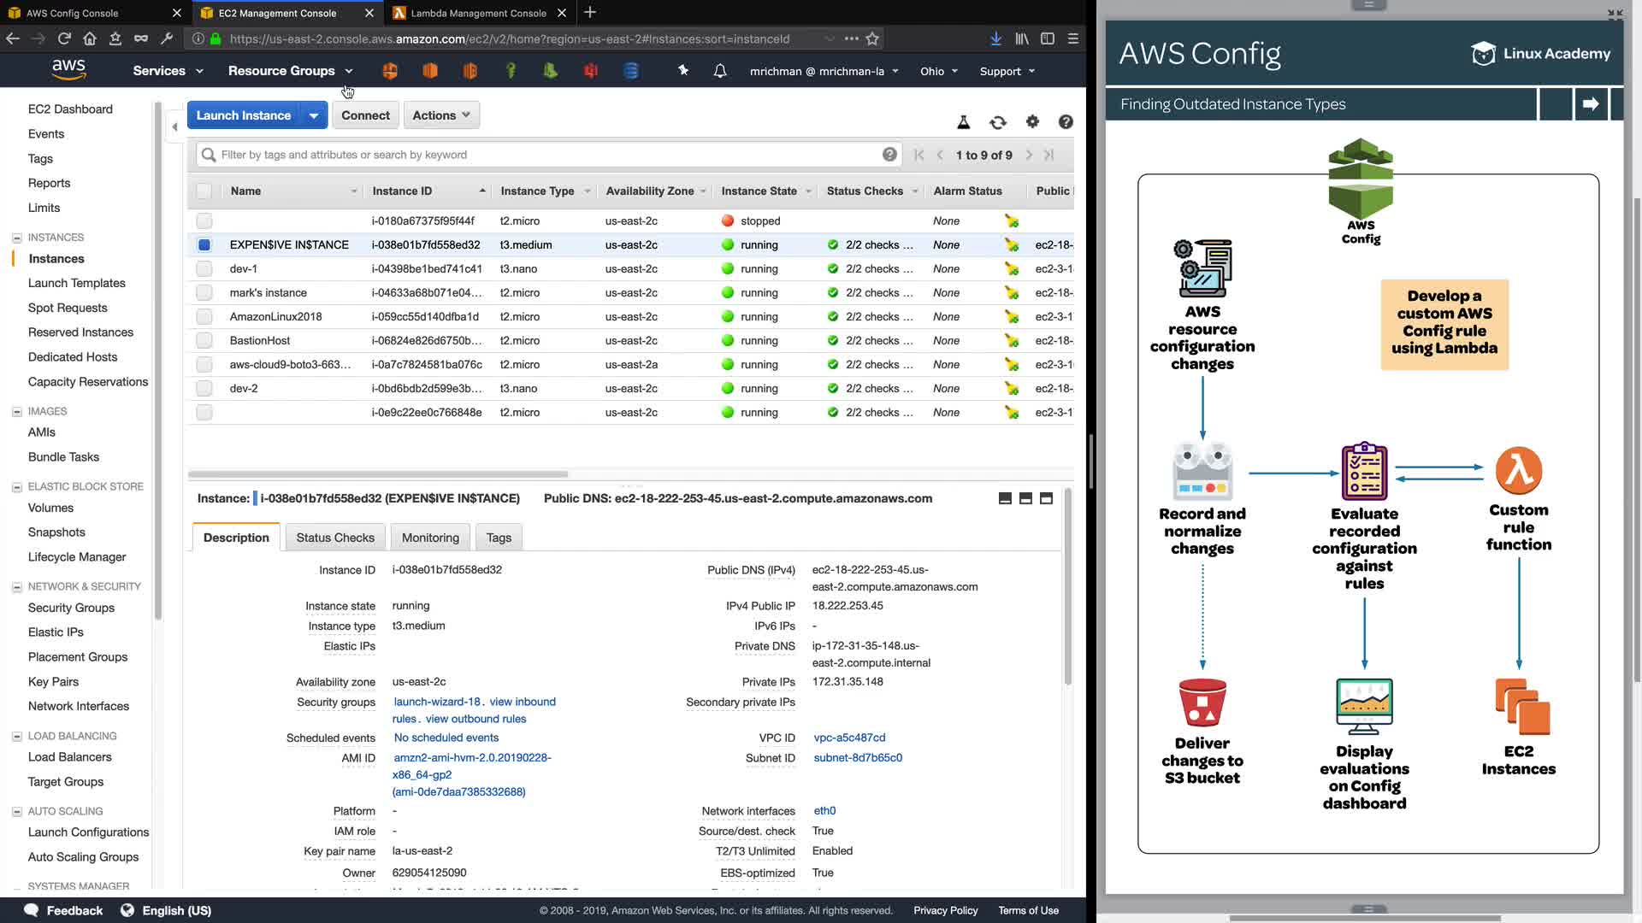
Task: Click the Launch Instance button
Action: (x=244, y=115)
